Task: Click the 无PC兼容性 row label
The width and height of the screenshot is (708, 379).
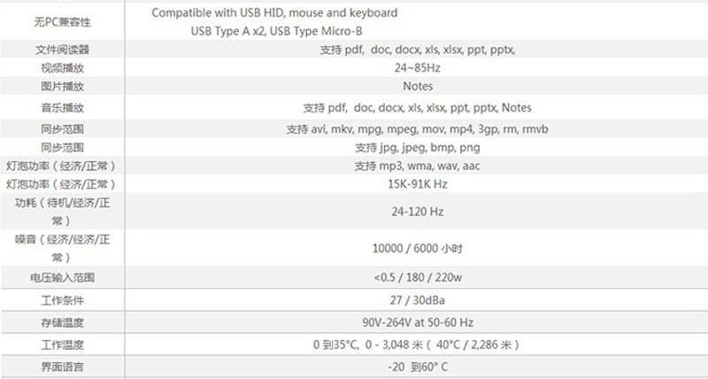Action: coord(61,21)
